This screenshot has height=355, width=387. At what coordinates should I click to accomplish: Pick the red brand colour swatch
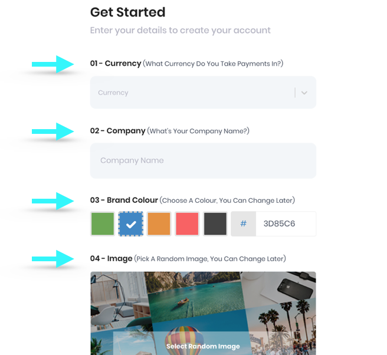point(187,223)
